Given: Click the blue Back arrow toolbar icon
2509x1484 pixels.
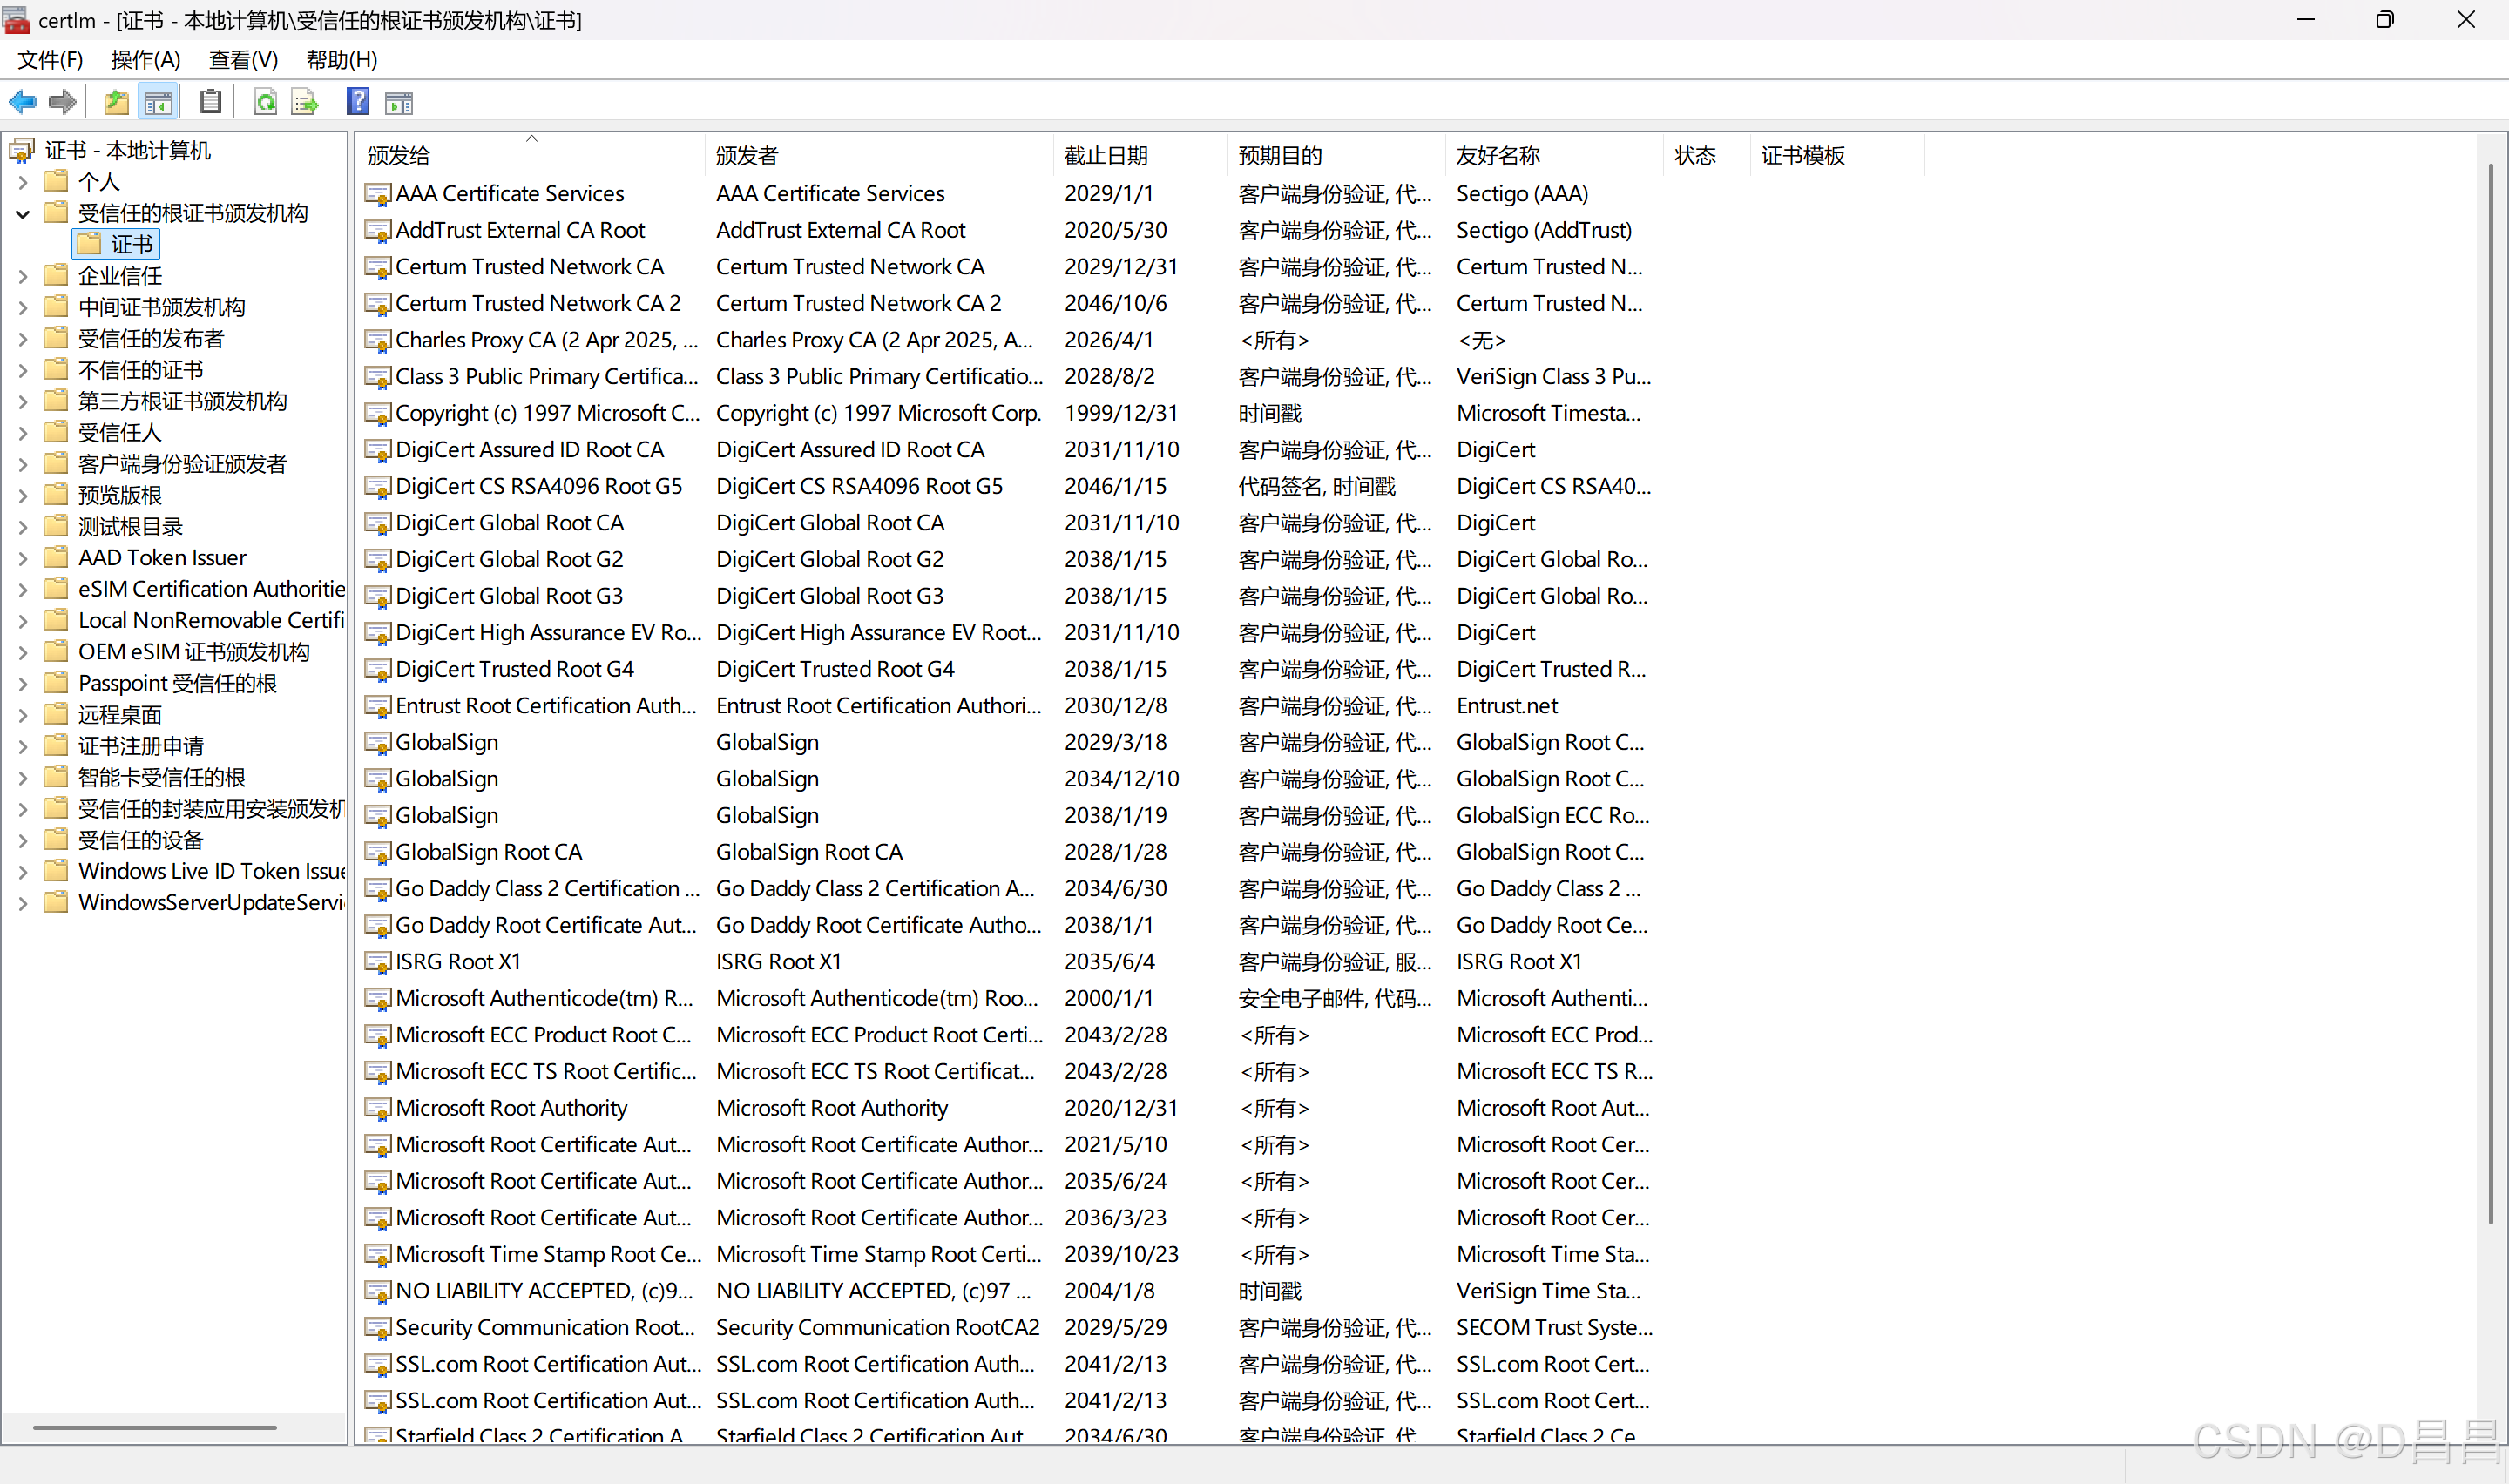Looking at the screenshot, I should (x=22, y=102).
